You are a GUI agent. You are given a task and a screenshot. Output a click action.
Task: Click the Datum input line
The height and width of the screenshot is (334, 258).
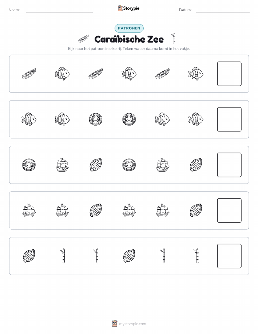(223, 10)
